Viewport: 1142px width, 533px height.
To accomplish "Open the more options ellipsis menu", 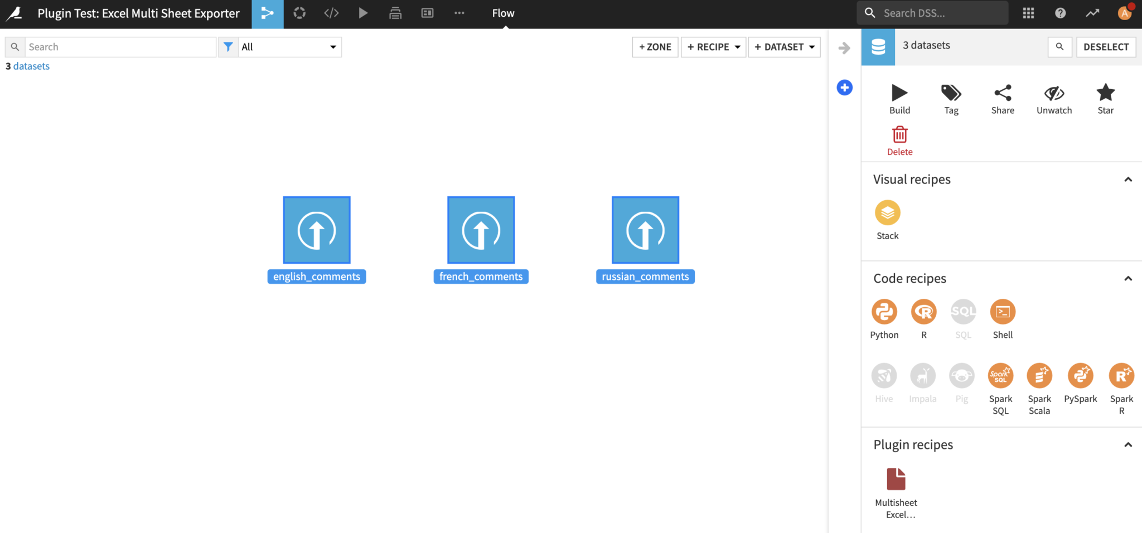I will (x=459, y=13).
